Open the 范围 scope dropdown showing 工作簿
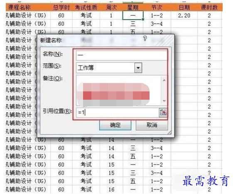 (x=138, y=68)
